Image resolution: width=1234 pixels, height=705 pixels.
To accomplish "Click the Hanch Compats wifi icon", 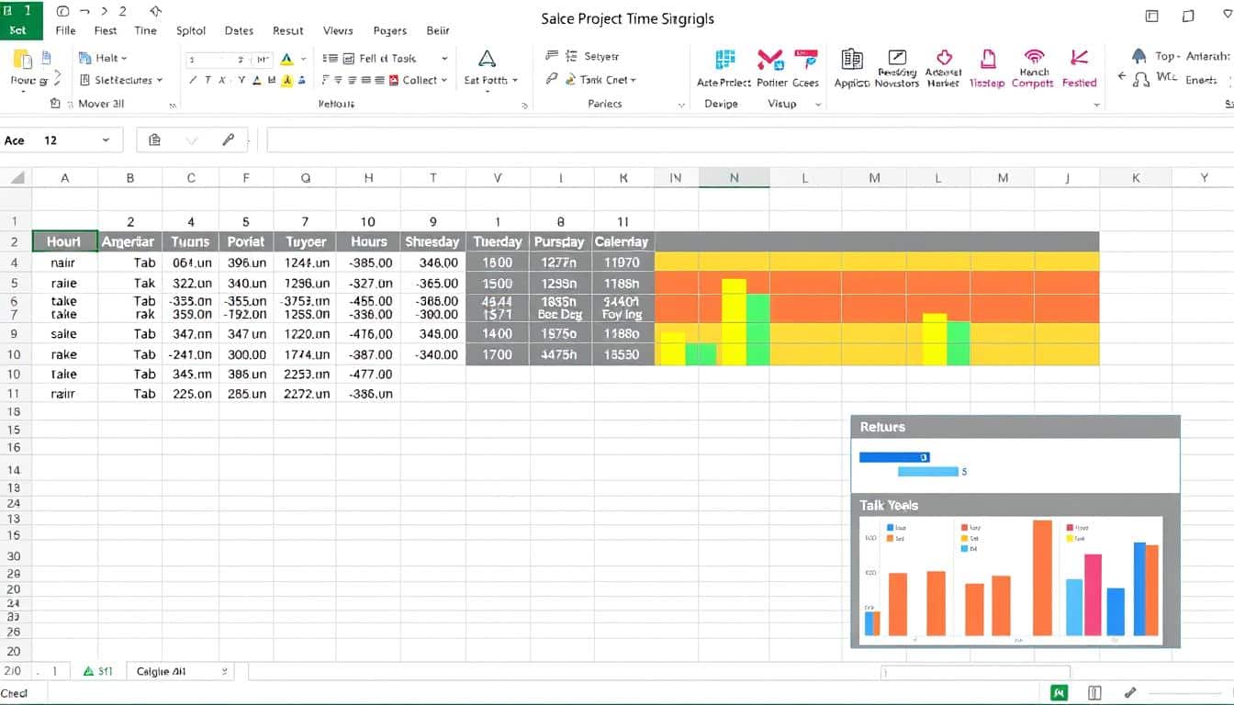I will [x=1034, y=56].
